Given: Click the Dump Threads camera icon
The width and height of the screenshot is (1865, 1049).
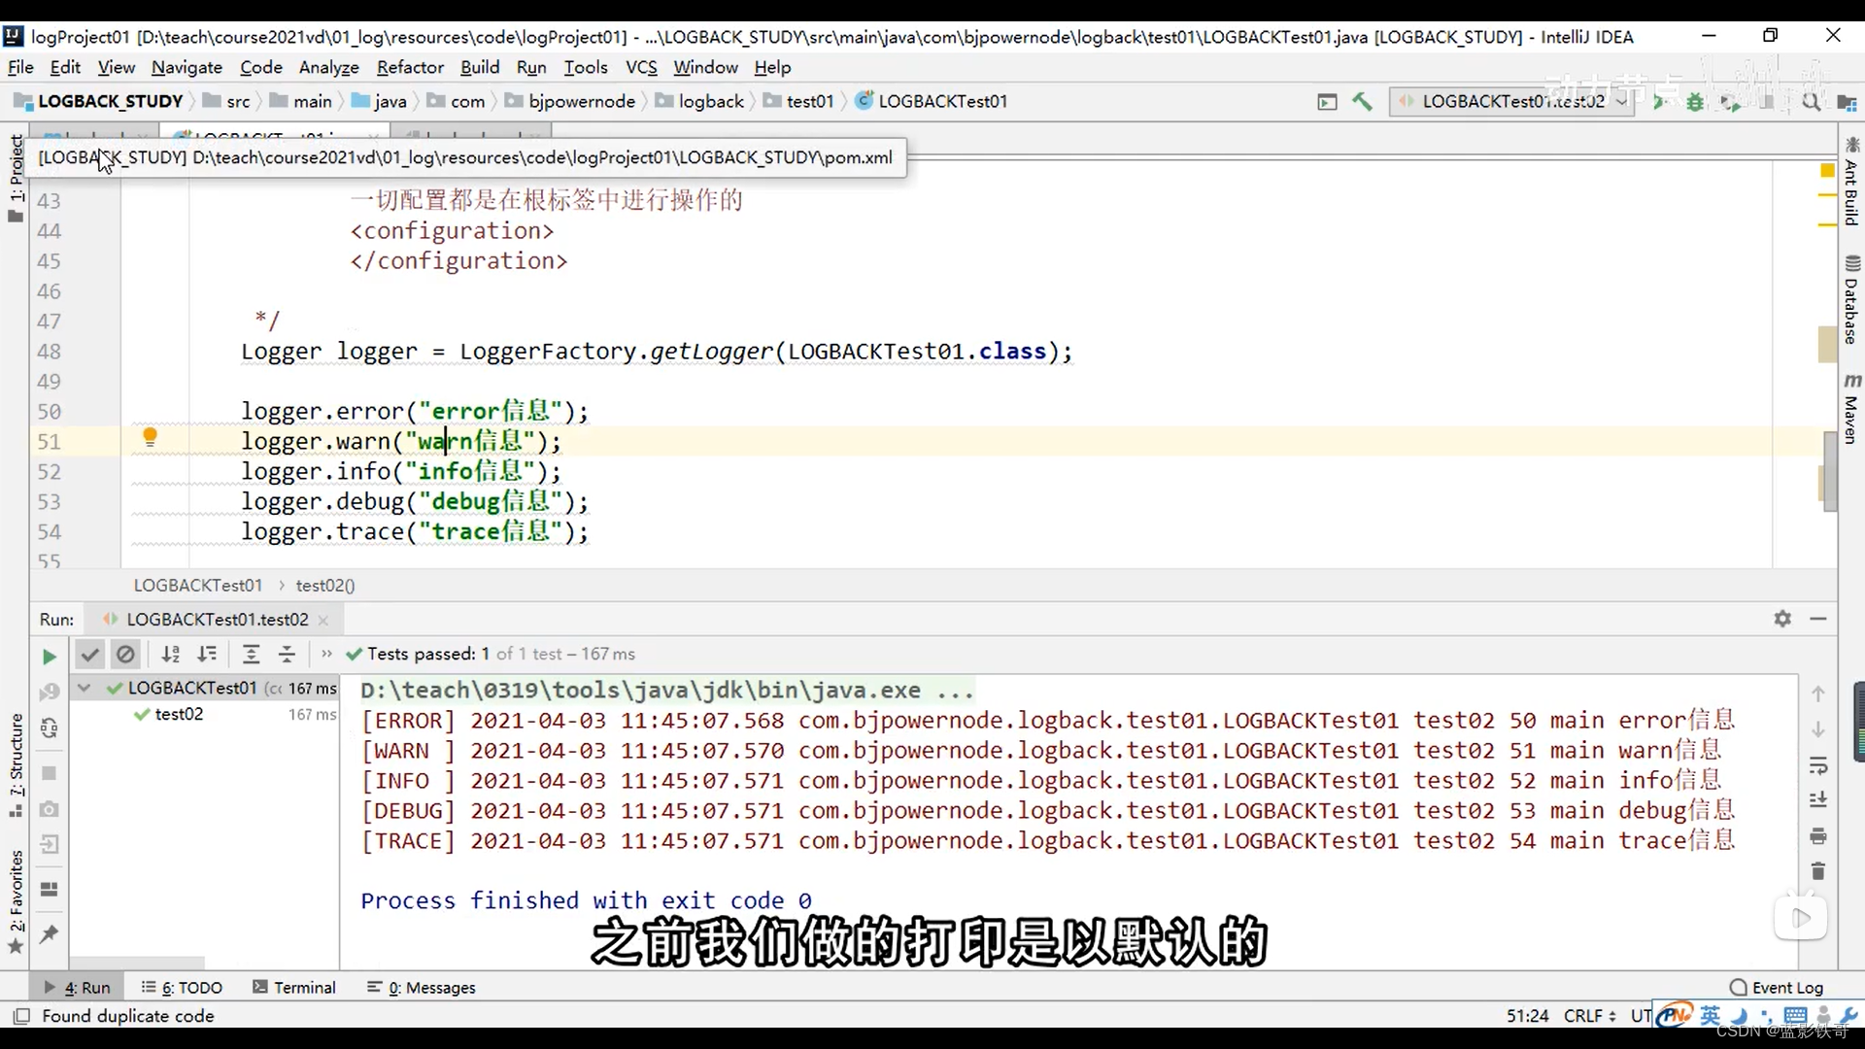Looking at the screenshot, I should tap(49, 809).
